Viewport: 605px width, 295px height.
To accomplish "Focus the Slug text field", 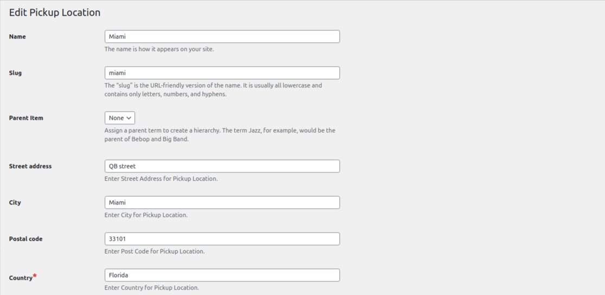I will click(x=222, y=73).
